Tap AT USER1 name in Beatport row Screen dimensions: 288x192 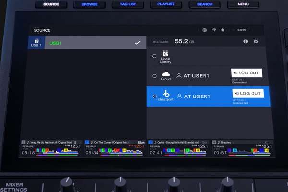pyautogui.click(x=197, y=96)
